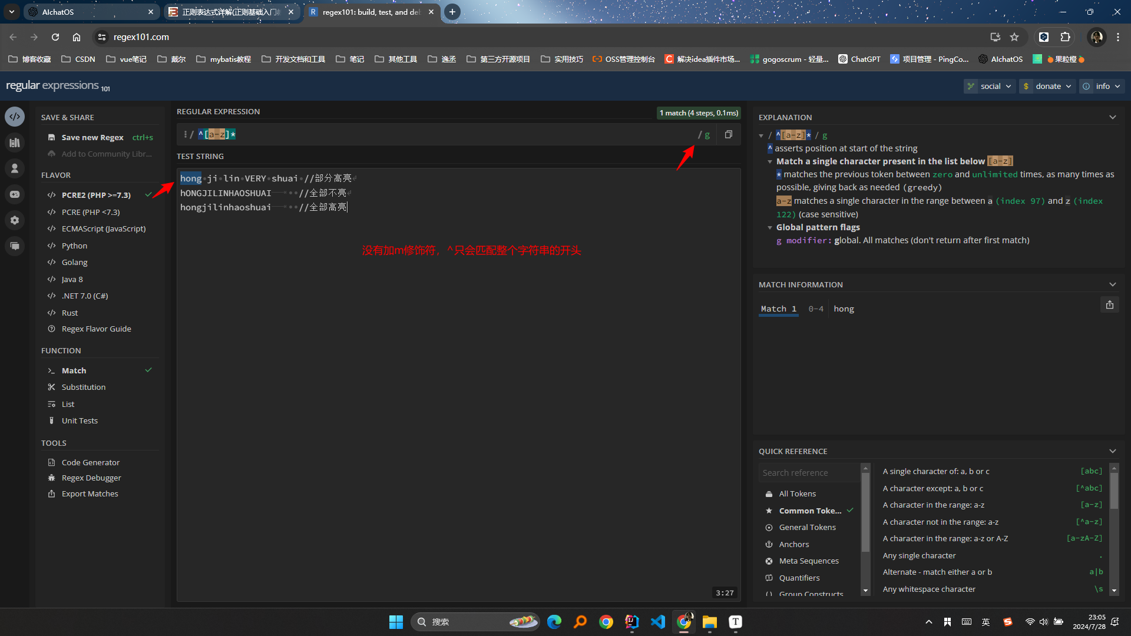Select Anchors in Quick Reference

tap(793, 544)
